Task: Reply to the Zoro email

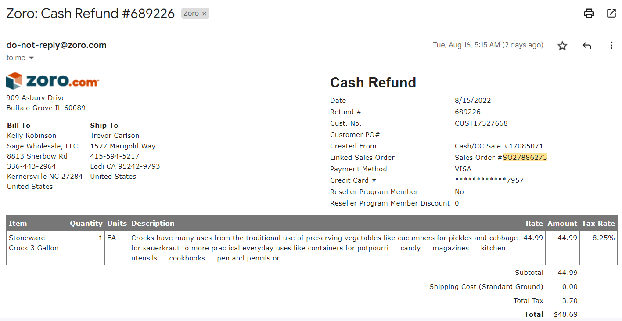Action: [x=587, y=46]
